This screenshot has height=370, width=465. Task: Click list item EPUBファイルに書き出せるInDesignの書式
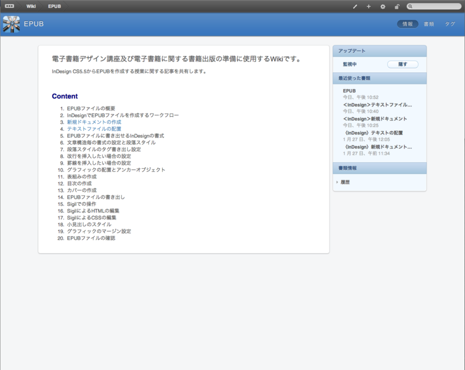[x=115, y=136]
